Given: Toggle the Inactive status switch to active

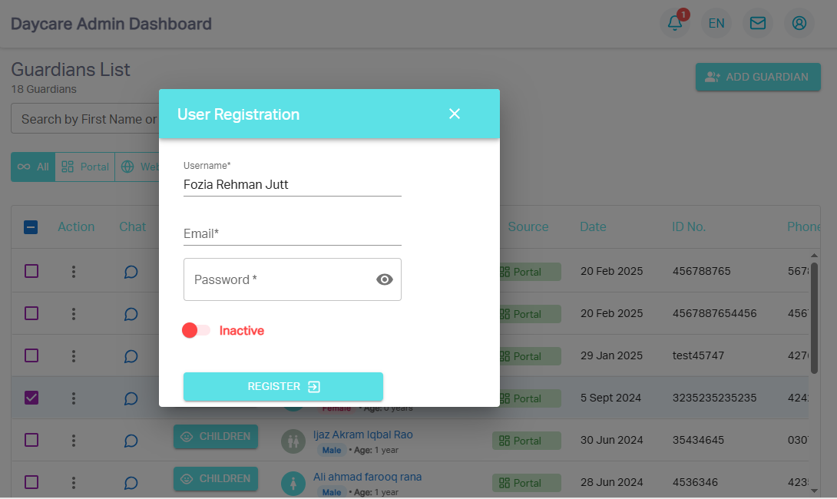Looking at the screenshot, I should coord(197,329).
